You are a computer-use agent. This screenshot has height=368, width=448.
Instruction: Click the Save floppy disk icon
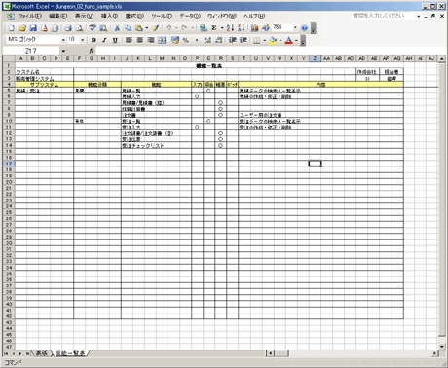tap(33, 28)
